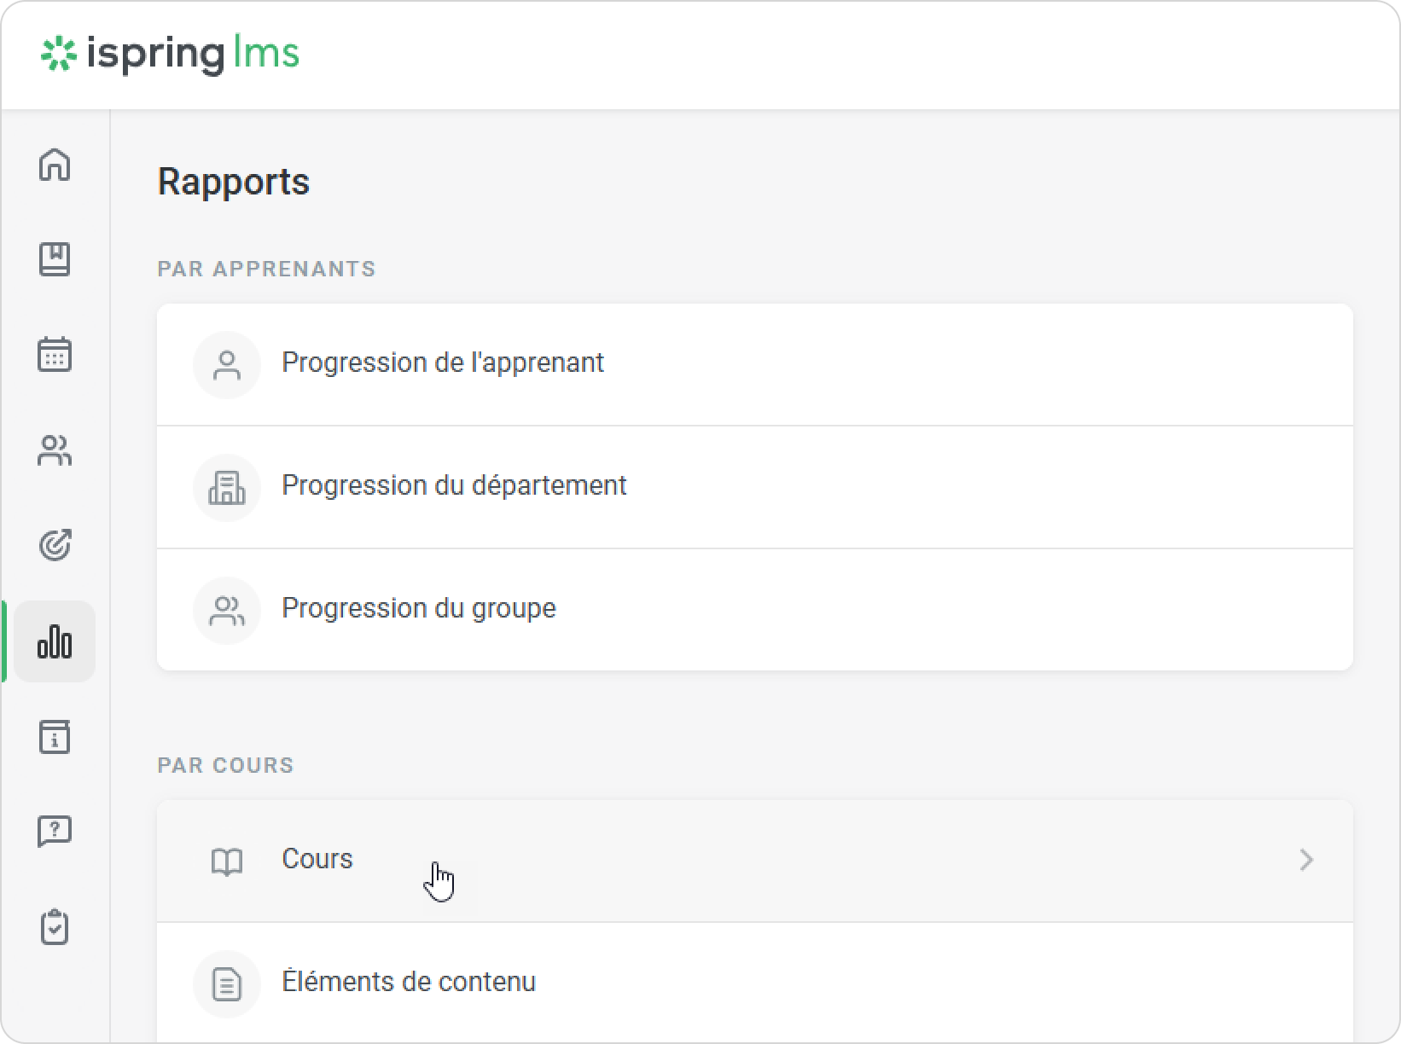The height and width of the screenshot is (1044, 1401).
Task: Open the Home icon in sidebar
Action: click(55, 165)
